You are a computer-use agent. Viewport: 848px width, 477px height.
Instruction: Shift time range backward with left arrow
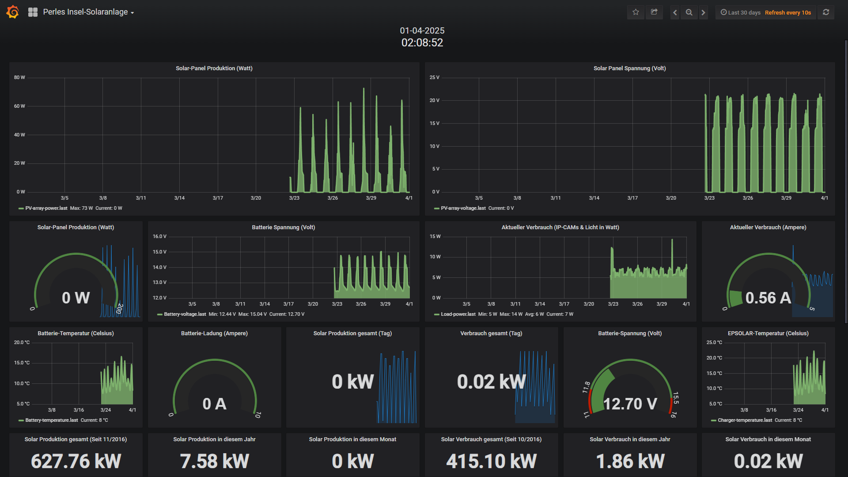coord(675,12)
